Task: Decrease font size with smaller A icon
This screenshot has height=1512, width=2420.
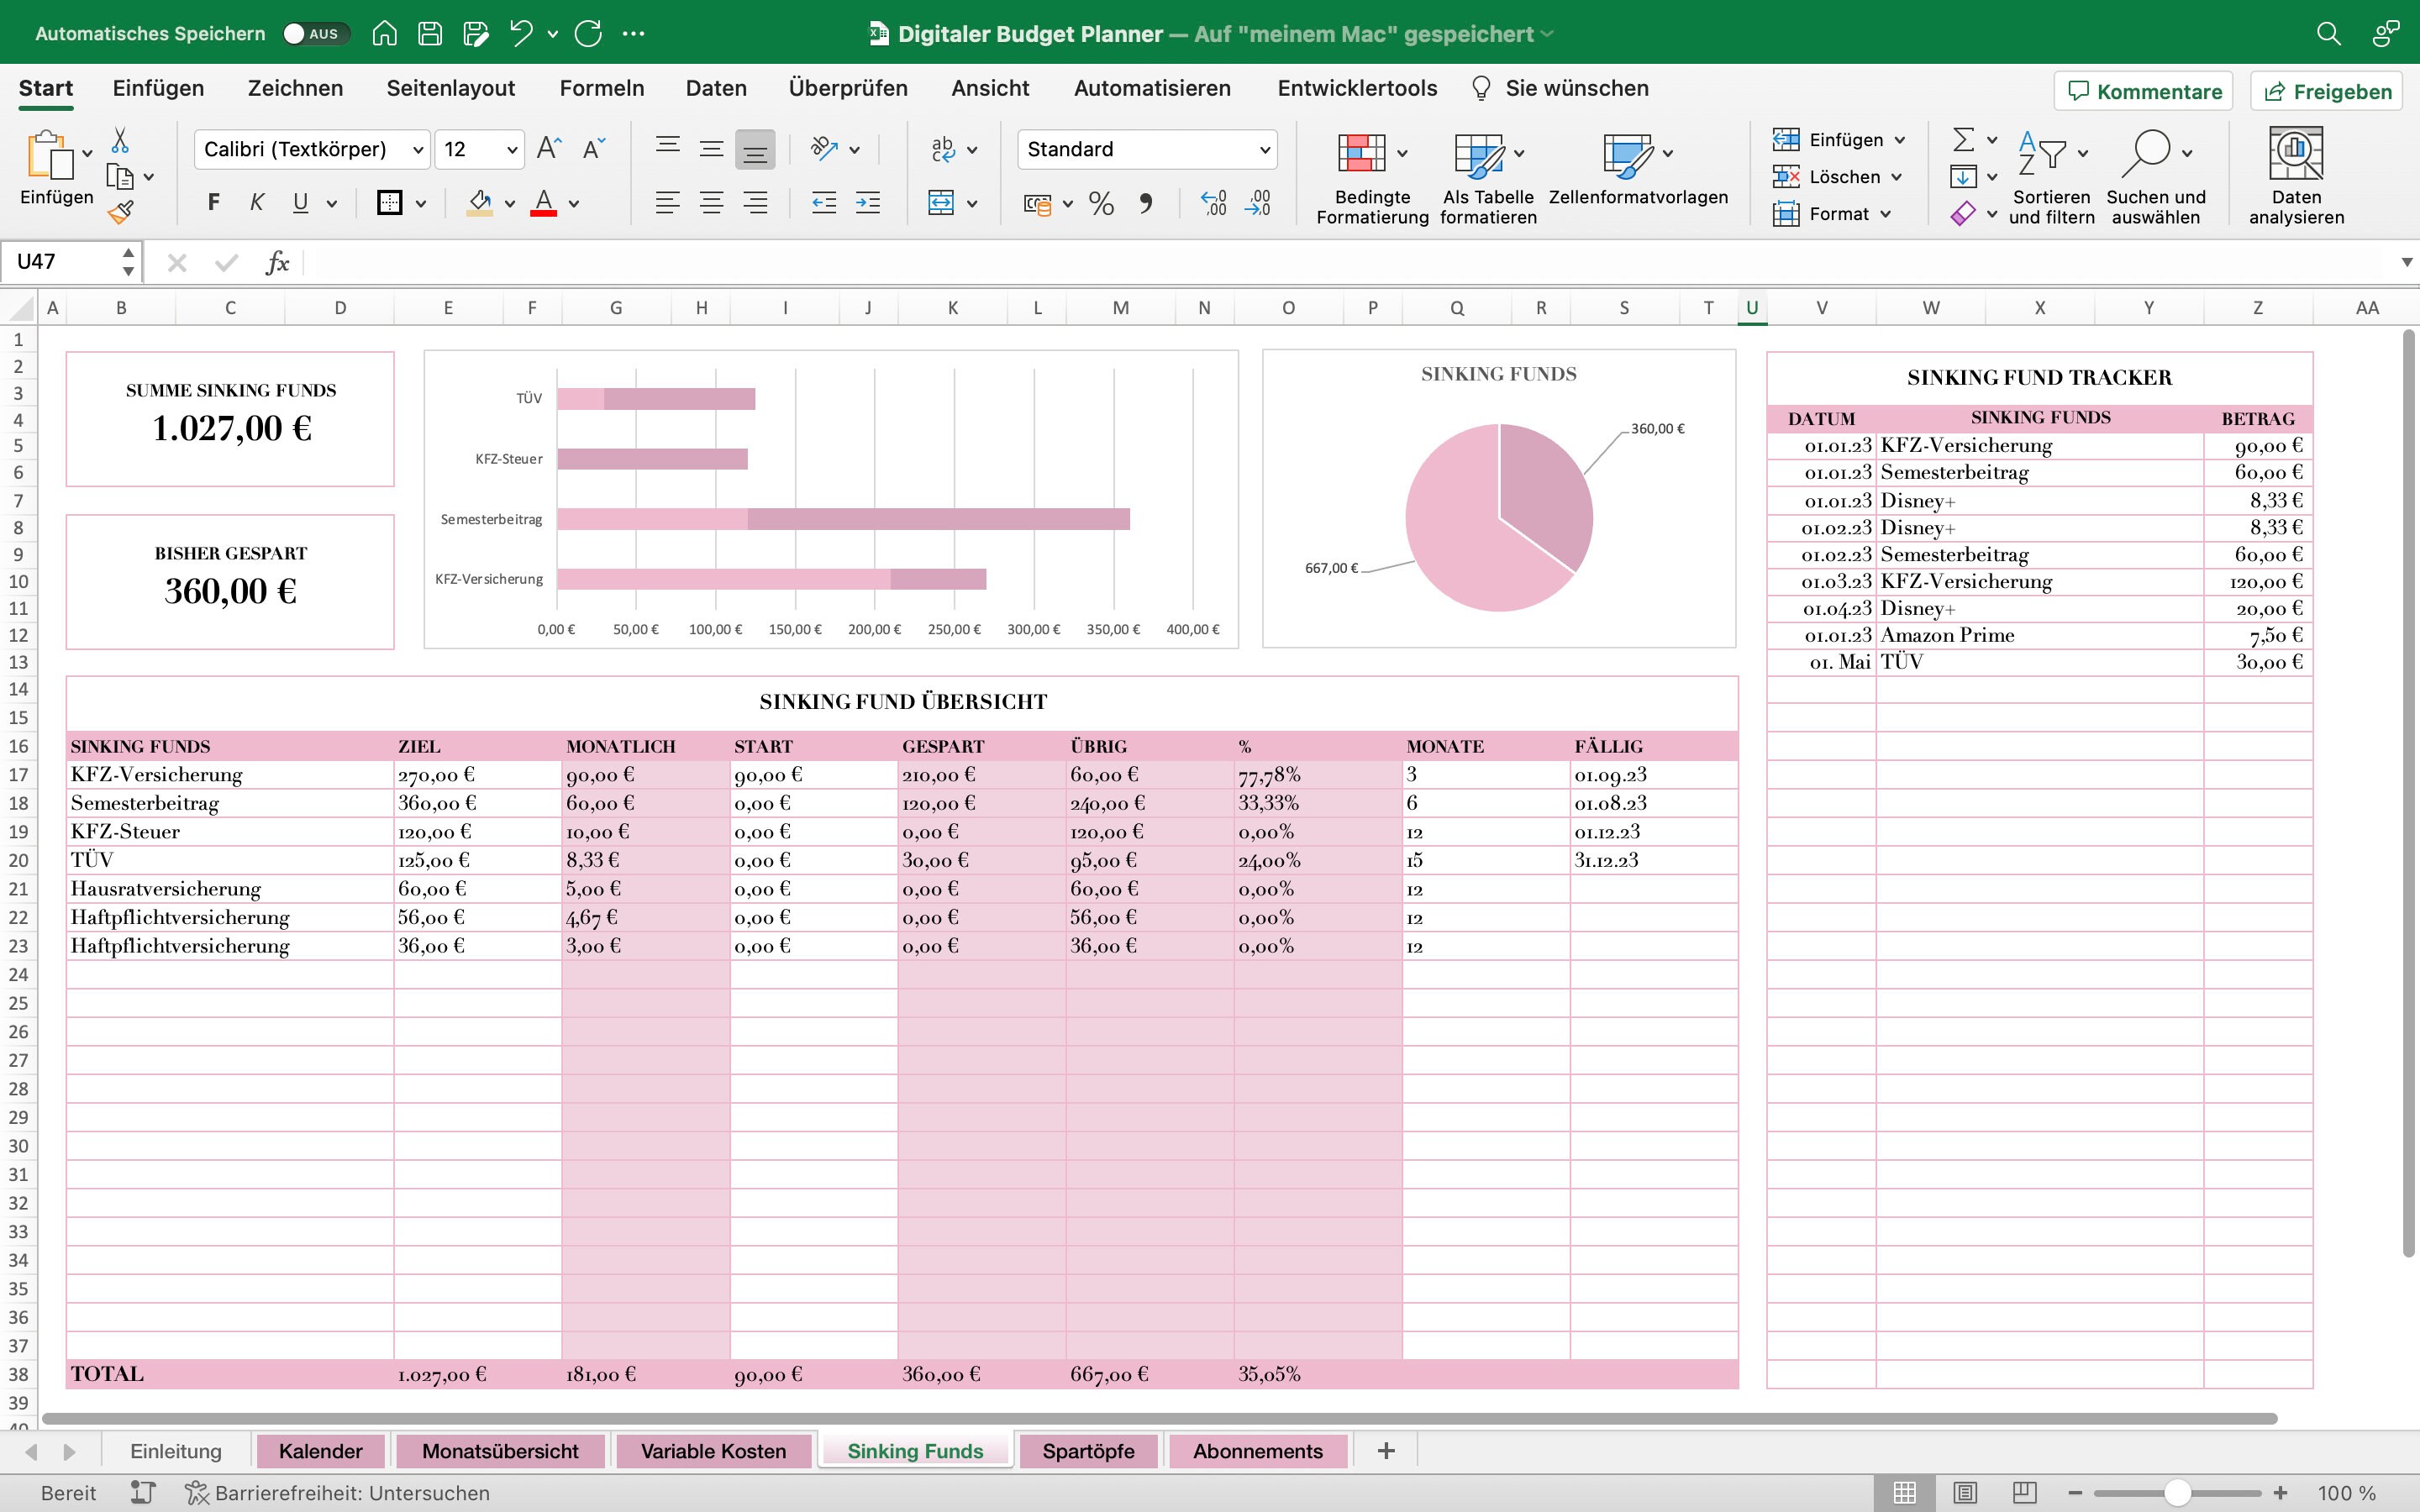Action: [x=594, y=149]
